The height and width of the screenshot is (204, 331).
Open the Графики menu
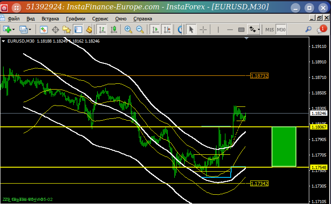[x=75, y=19]
